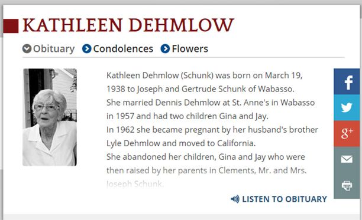This screenshot has height=220, width=362.
Task: Click the speaker icon beside Listen to Obituary
Action: click(235, 199)
